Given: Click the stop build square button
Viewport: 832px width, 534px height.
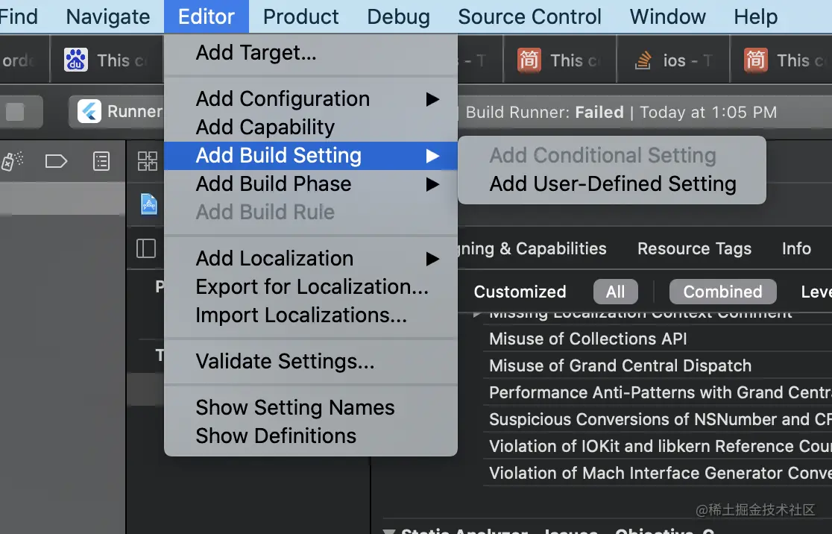Looking at the screenshot, I should (15, 112).
